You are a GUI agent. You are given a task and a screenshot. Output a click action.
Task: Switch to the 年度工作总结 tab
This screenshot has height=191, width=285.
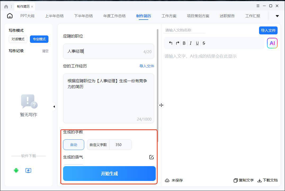tap(114, 16)
